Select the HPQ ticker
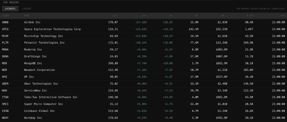287x122 pixels. (x=4, y=77)
